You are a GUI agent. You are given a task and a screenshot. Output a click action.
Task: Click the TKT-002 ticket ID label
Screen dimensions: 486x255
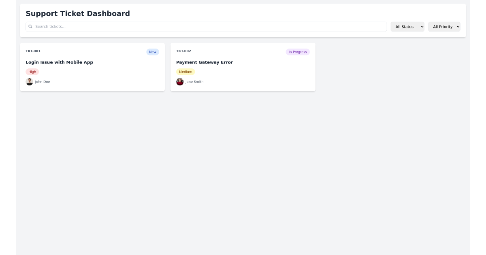tap(183, 51)
